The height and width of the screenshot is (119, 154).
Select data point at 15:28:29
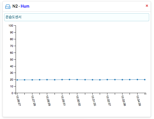tap(47, 80)
